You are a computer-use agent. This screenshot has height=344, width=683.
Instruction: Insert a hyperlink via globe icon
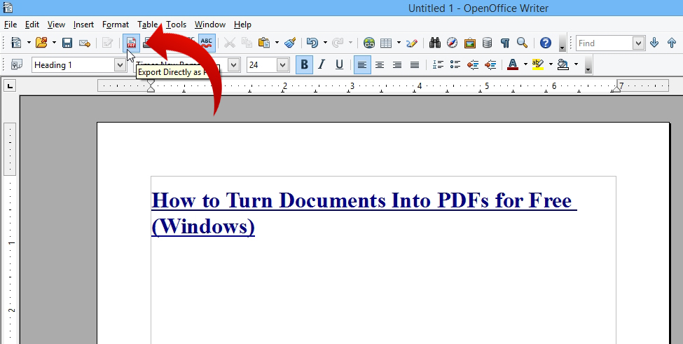pyautogui.click(x=369, y=43)
